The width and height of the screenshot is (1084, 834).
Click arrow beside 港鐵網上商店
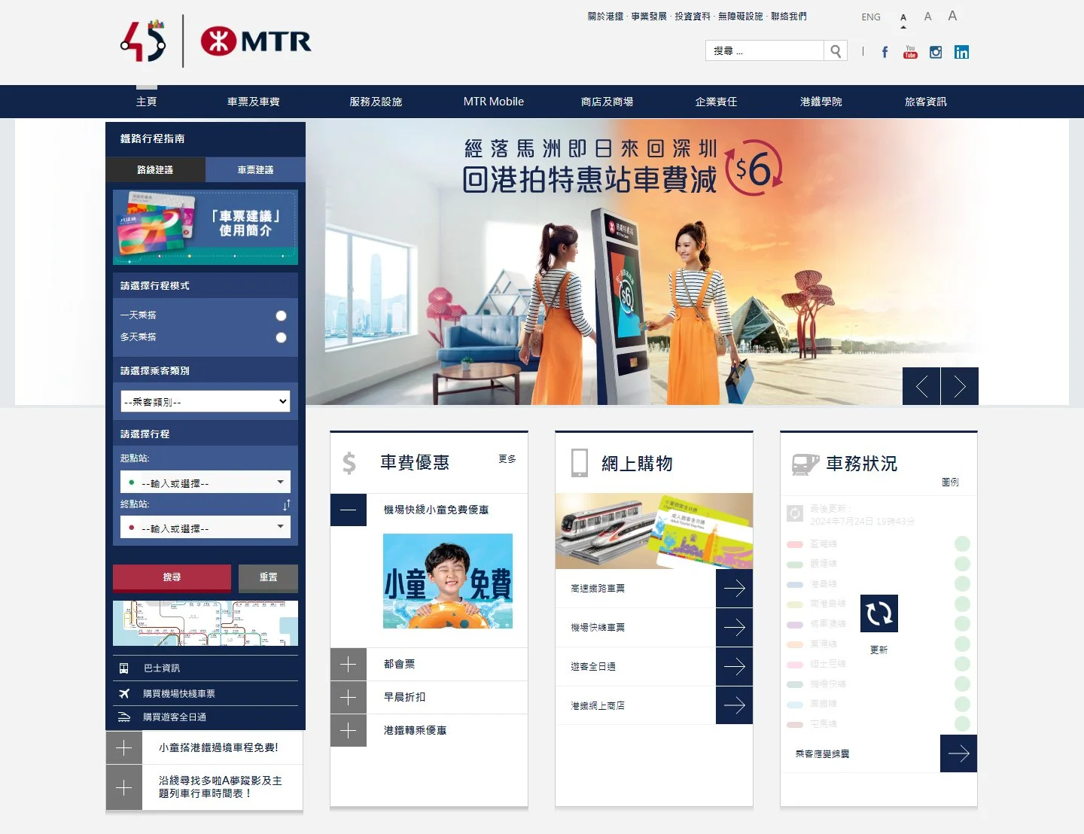coord(734,705)
